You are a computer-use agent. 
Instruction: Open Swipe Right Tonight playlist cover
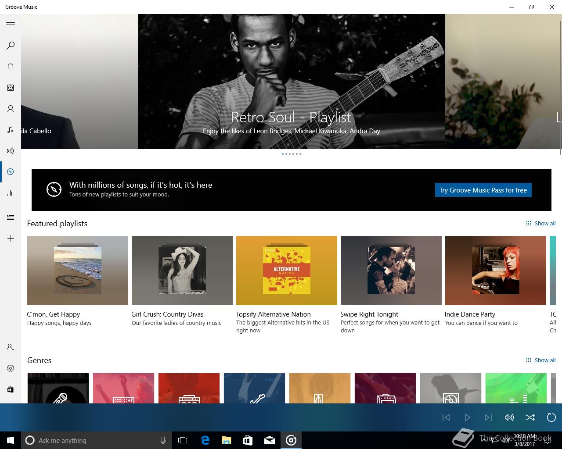(x=391, y=271)
